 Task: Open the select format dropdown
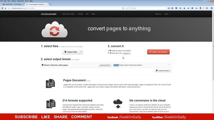105,65
